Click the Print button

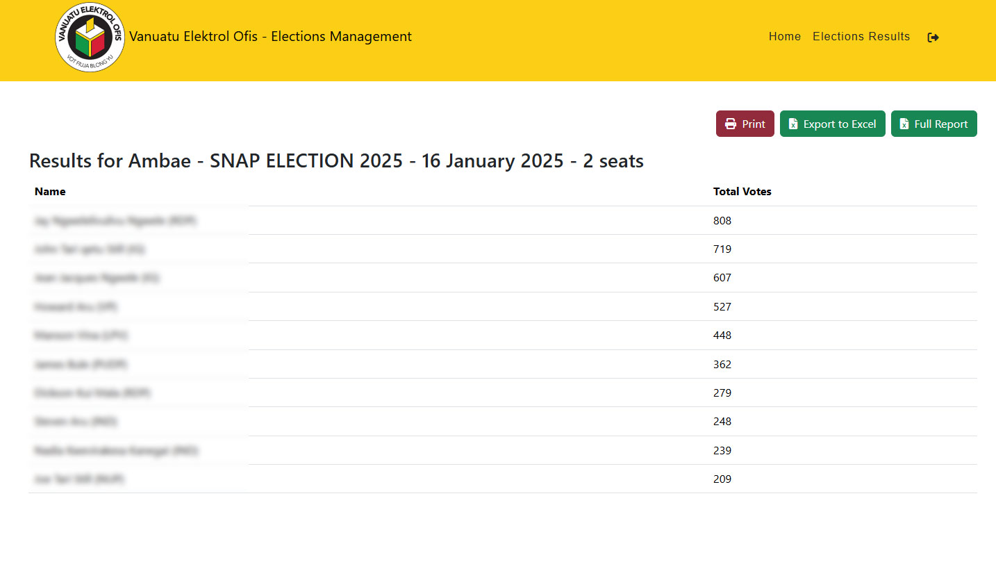click(x=745, y=124)
